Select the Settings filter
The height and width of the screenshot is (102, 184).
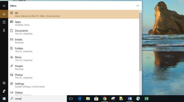pyautogui.click(x=74, y=85)
